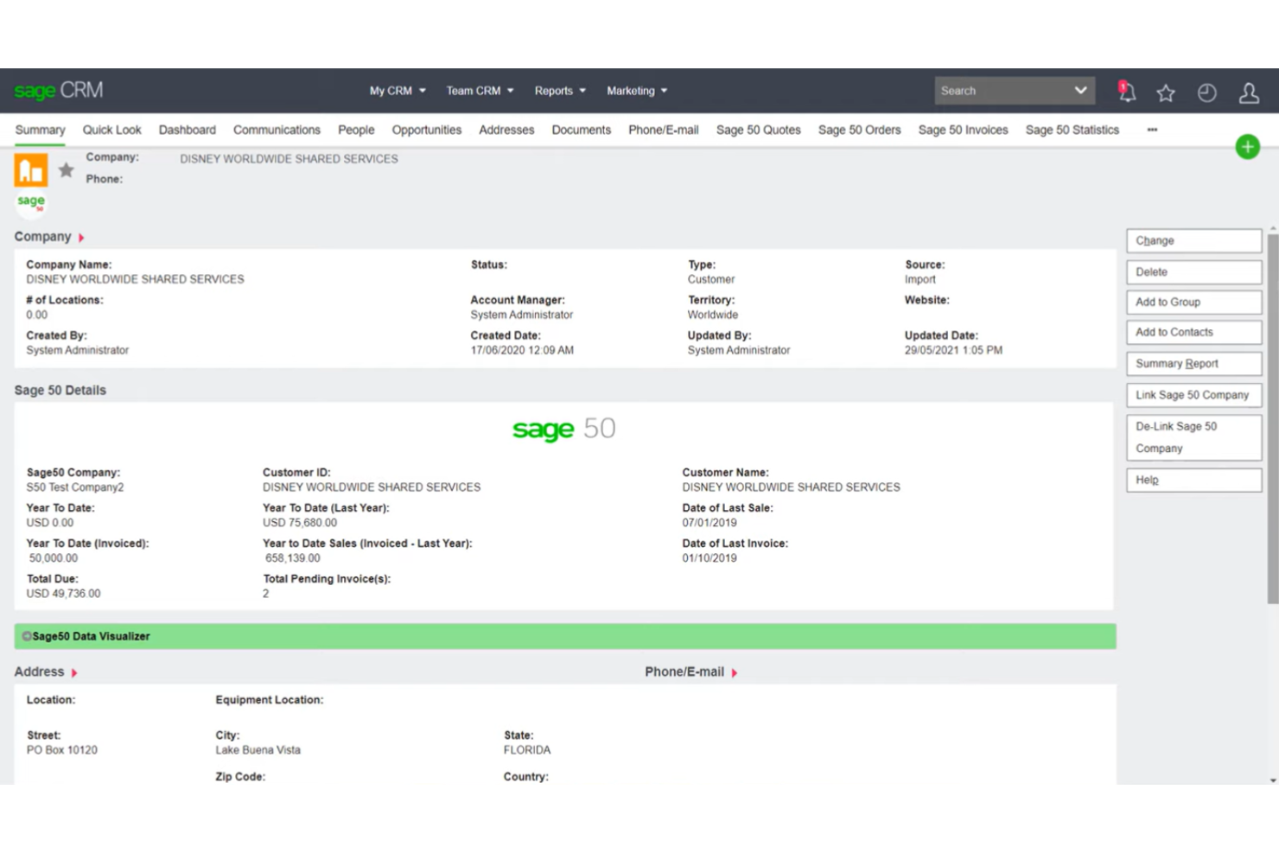
Task: Click the street value PO Box 10120
Action: click(x=62, y=750)
